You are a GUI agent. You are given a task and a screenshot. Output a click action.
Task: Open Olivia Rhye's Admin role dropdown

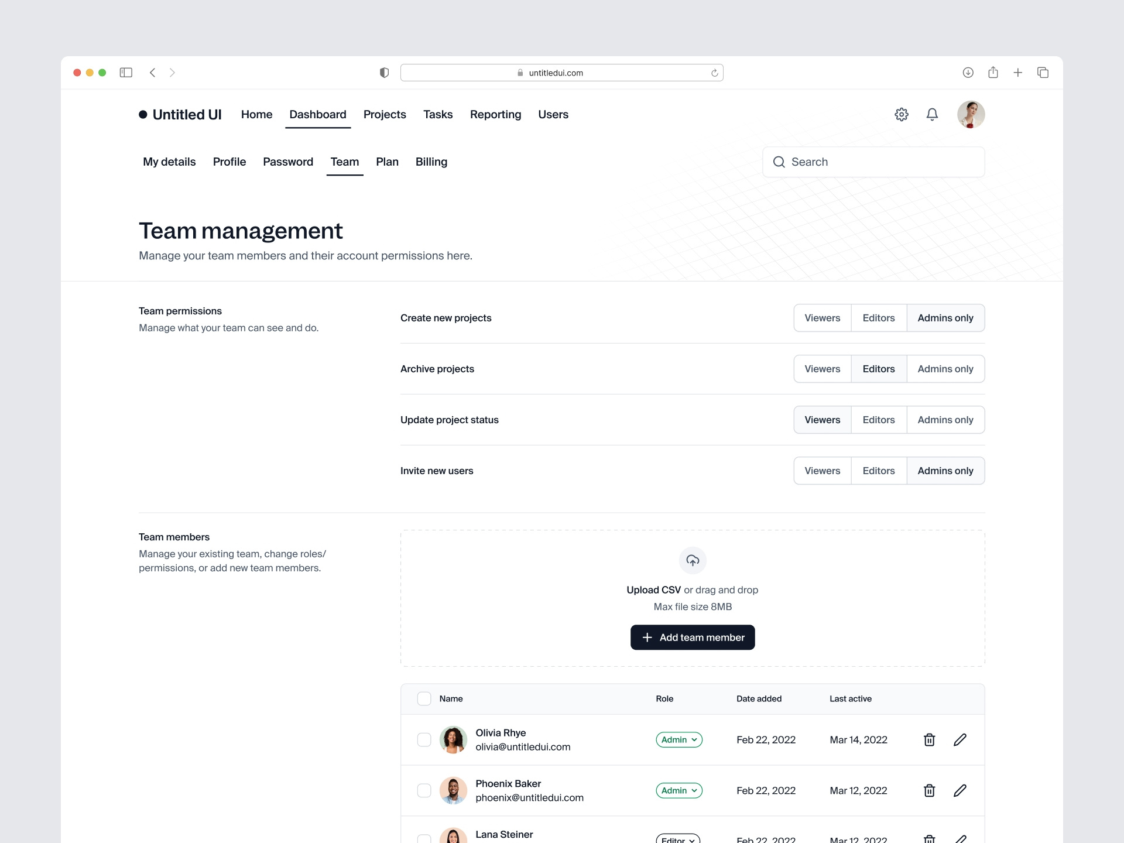(x=679, y=739)
